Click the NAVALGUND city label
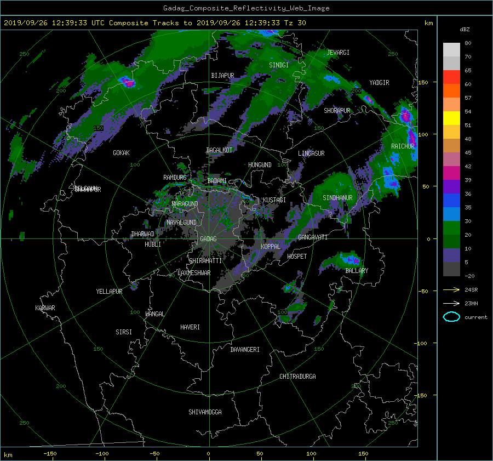 (x=181, y=223)
